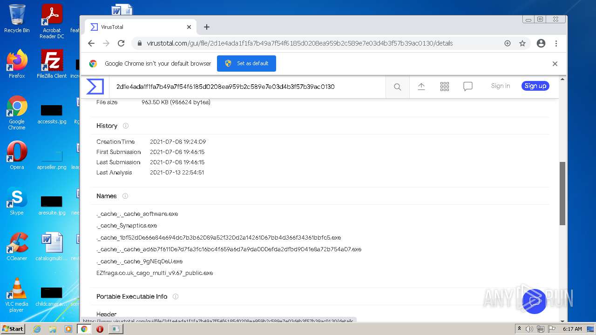Open the VirusTotal apps grid icon

445,87
